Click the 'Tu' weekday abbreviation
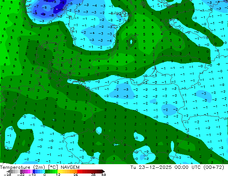Image resolution: width=228 pixels, height=176 pixels. click(x=133, y=167)
